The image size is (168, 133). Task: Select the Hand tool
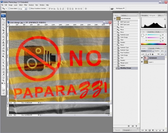(x=3, y=77)
